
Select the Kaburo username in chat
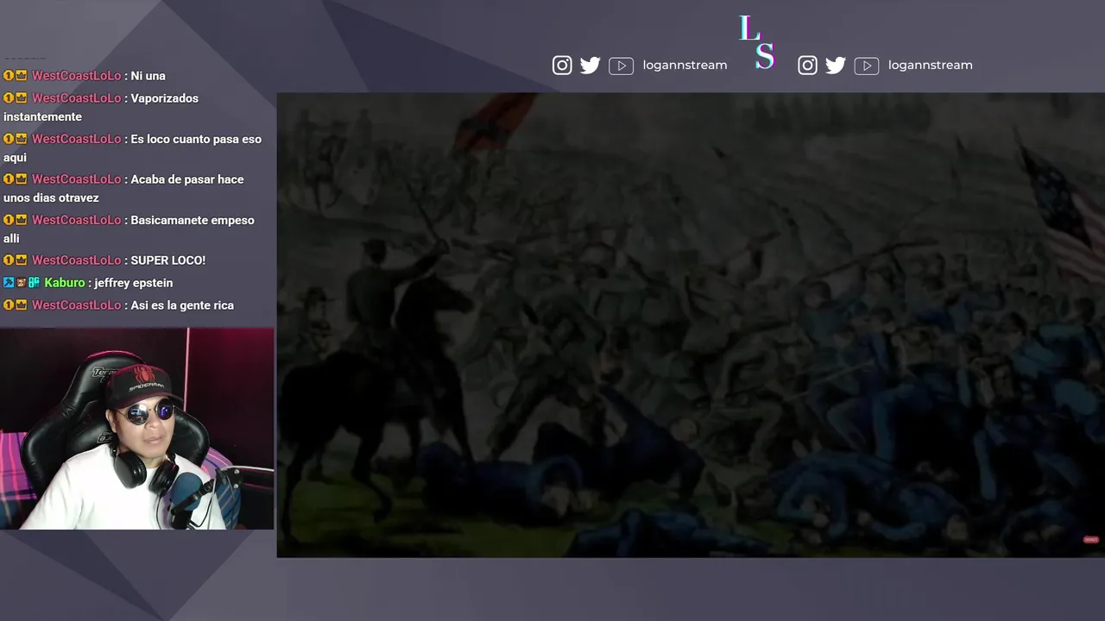[x=65, y=283]
